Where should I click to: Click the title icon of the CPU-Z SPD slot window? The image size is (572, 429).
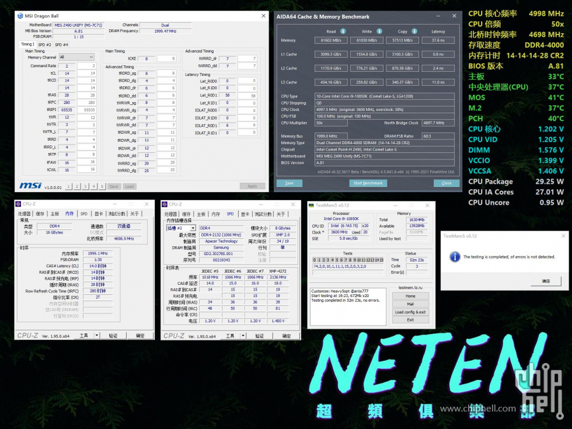point(165,204)
